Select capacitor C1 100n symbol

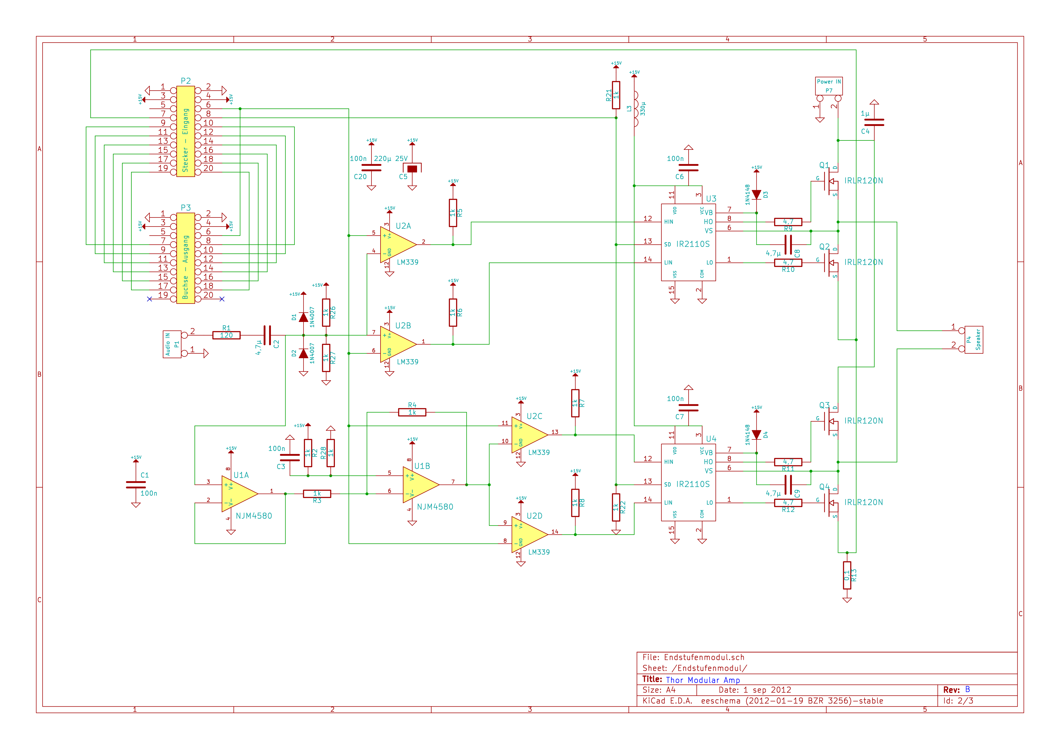pos(136,484)
